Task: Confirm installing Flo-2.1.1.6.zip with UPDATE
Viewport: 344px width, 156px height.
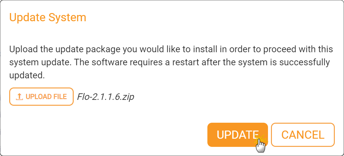Action: [238, 135]
